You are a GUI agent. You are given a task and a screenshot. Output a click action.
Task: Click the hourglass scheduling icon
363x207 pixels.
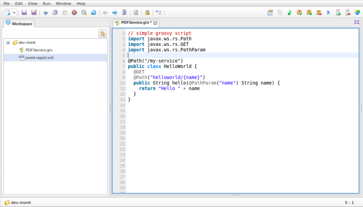point(337,12)
